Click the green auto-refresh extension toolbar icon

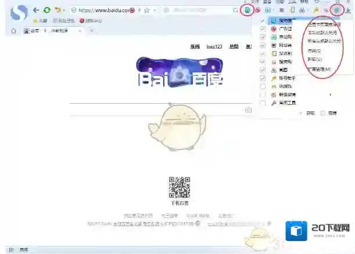point(268,10)
